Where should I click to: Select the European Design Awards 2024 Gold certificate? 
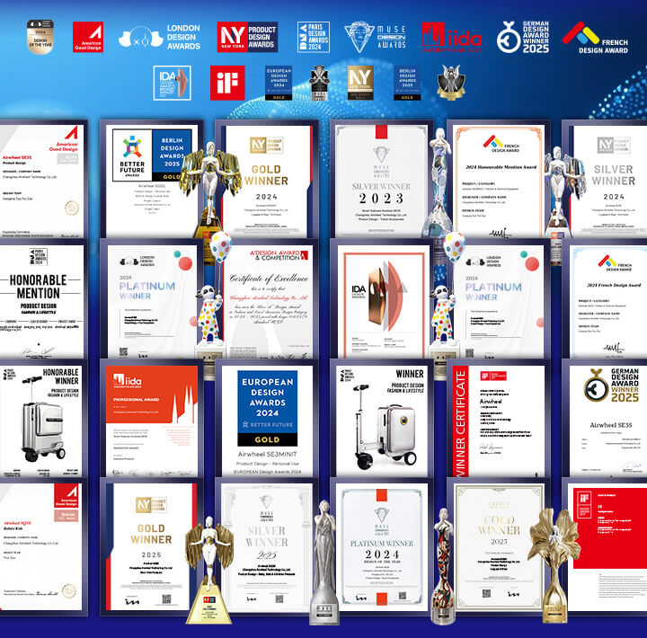[x=265, y=420]
